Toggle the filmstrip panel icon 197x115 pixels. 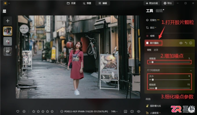pos(125,111)
